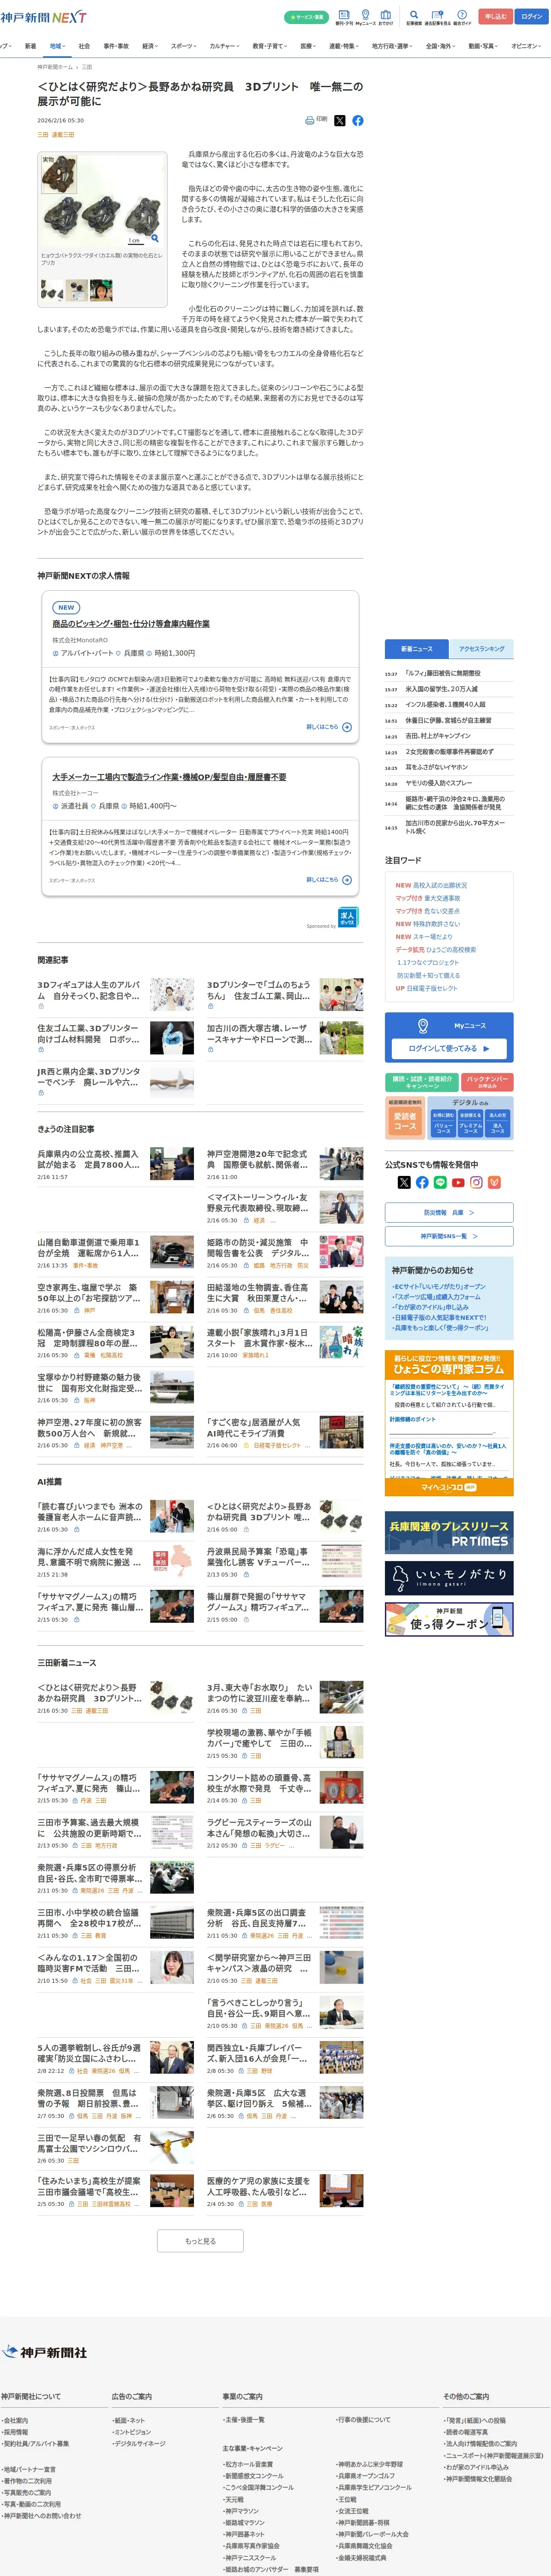Open official X account icon in sidebar

click(x=404, y=1182)
